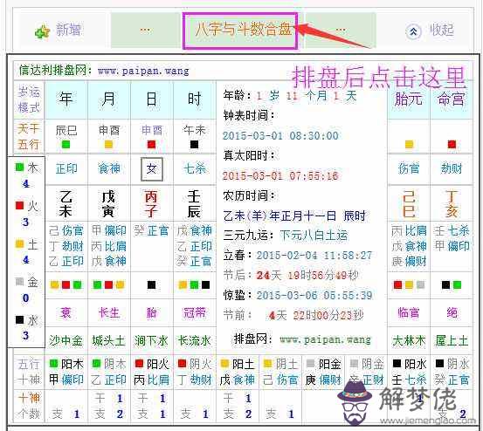Click the 水 black legend square

[19, 320]
